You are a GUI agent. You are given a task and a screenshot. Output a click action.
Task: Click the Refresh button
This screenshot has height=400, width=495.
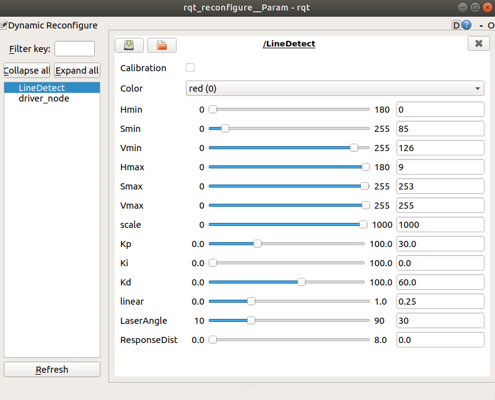52,370
